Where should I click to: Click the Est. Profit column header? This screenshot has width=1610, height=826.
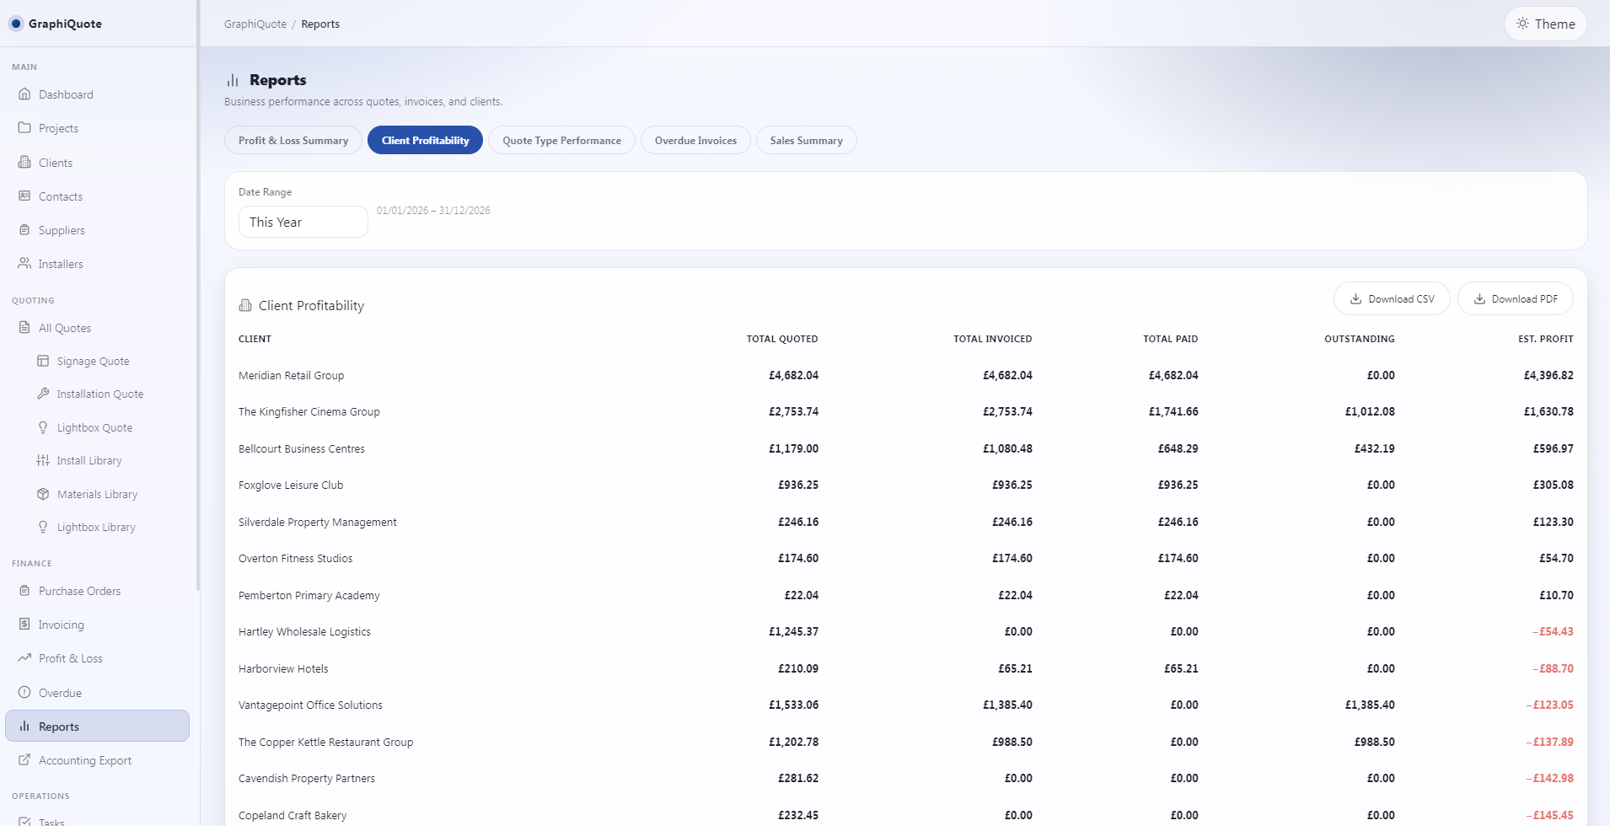1546,339
